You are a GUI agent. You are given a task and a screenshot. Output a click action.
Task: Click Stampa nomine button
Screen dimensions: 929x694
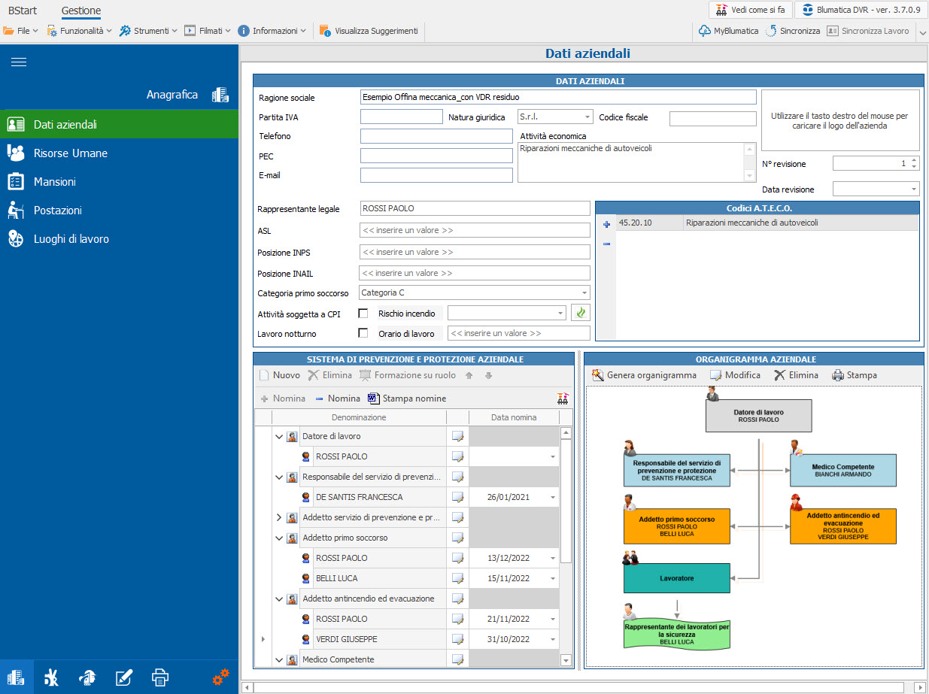pyautogui.click(x=407, y=399)
